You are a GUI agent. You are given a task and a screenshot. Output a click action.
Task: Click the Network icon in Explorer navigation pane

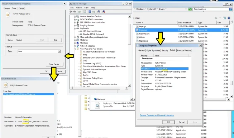pos(95,99)
